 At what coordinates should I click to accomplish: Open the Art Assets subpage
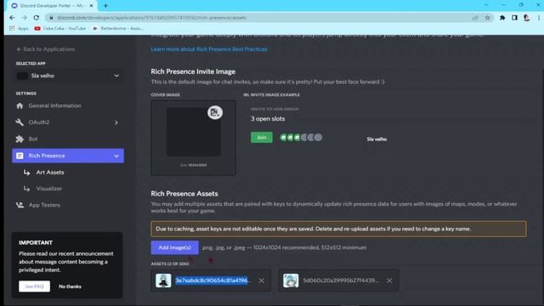[50, 172]
